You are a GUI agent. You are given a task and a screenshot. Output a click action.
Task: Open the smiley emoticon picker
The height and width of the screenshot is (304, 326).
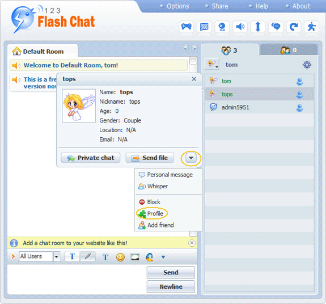120,257
